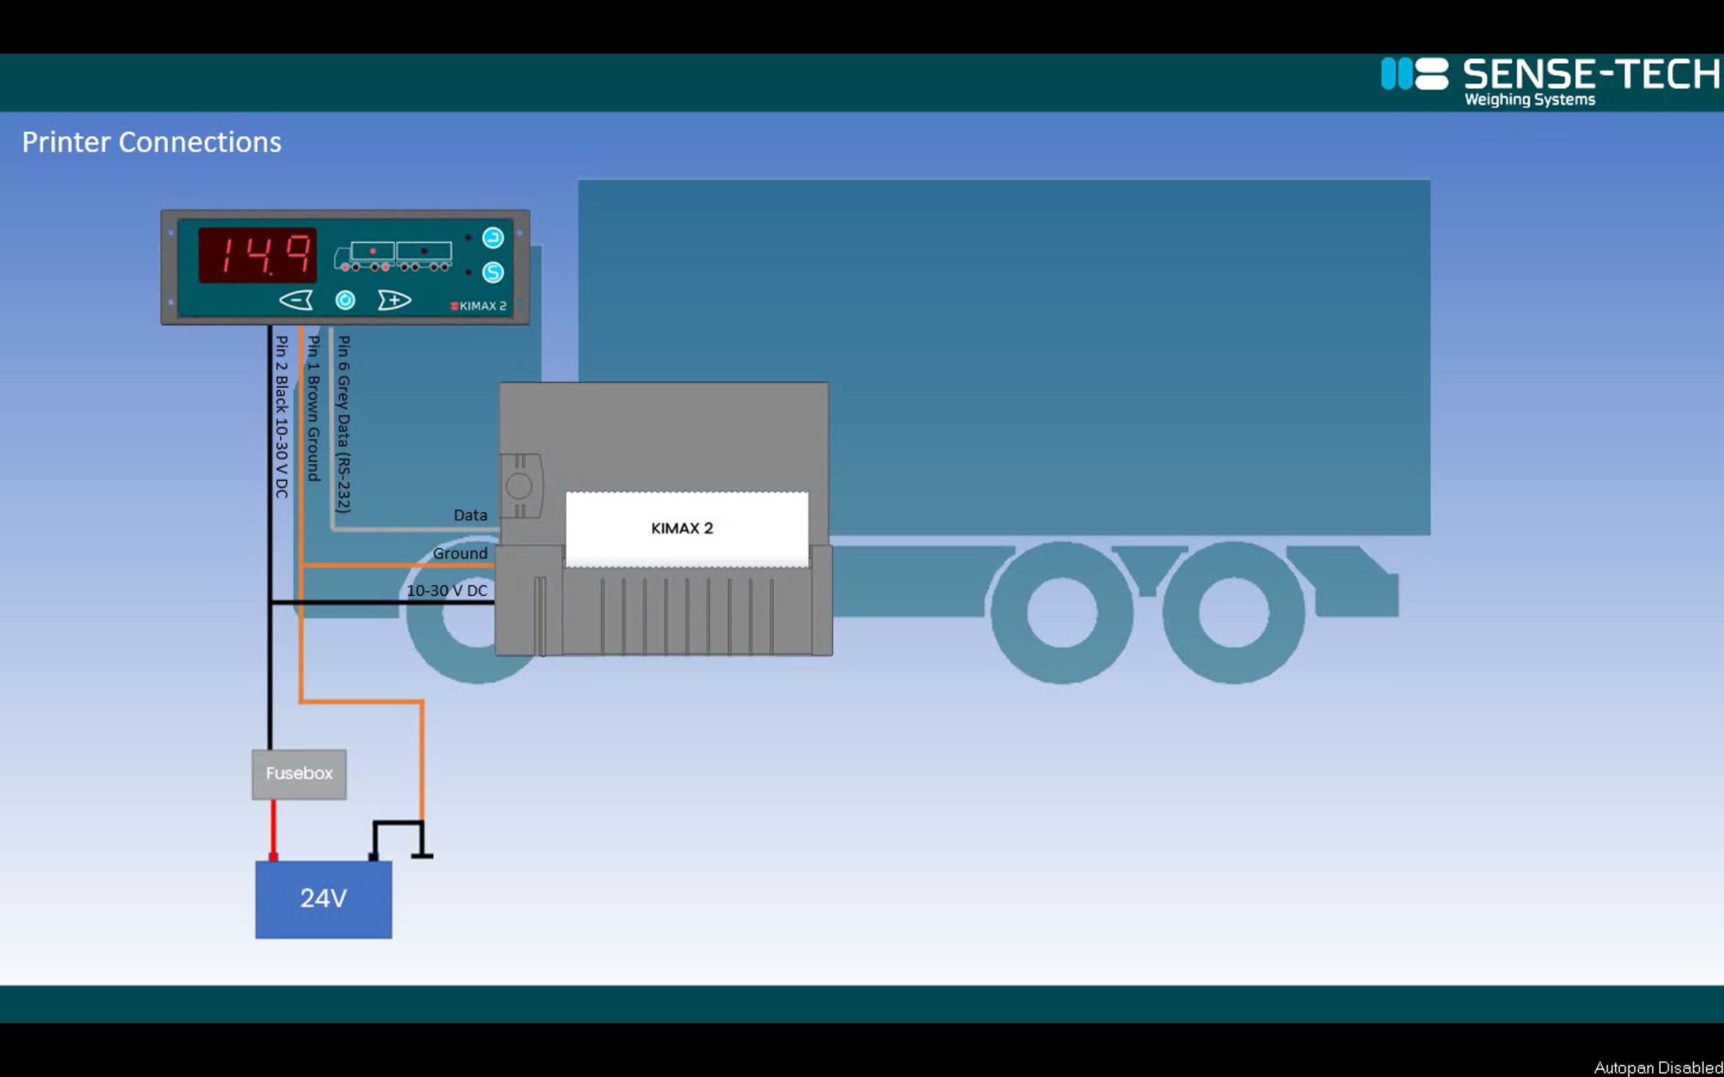Click the blue 24V battery block
The image size is (1724, 1077).
pyautogui.click(x=324, y=899)
